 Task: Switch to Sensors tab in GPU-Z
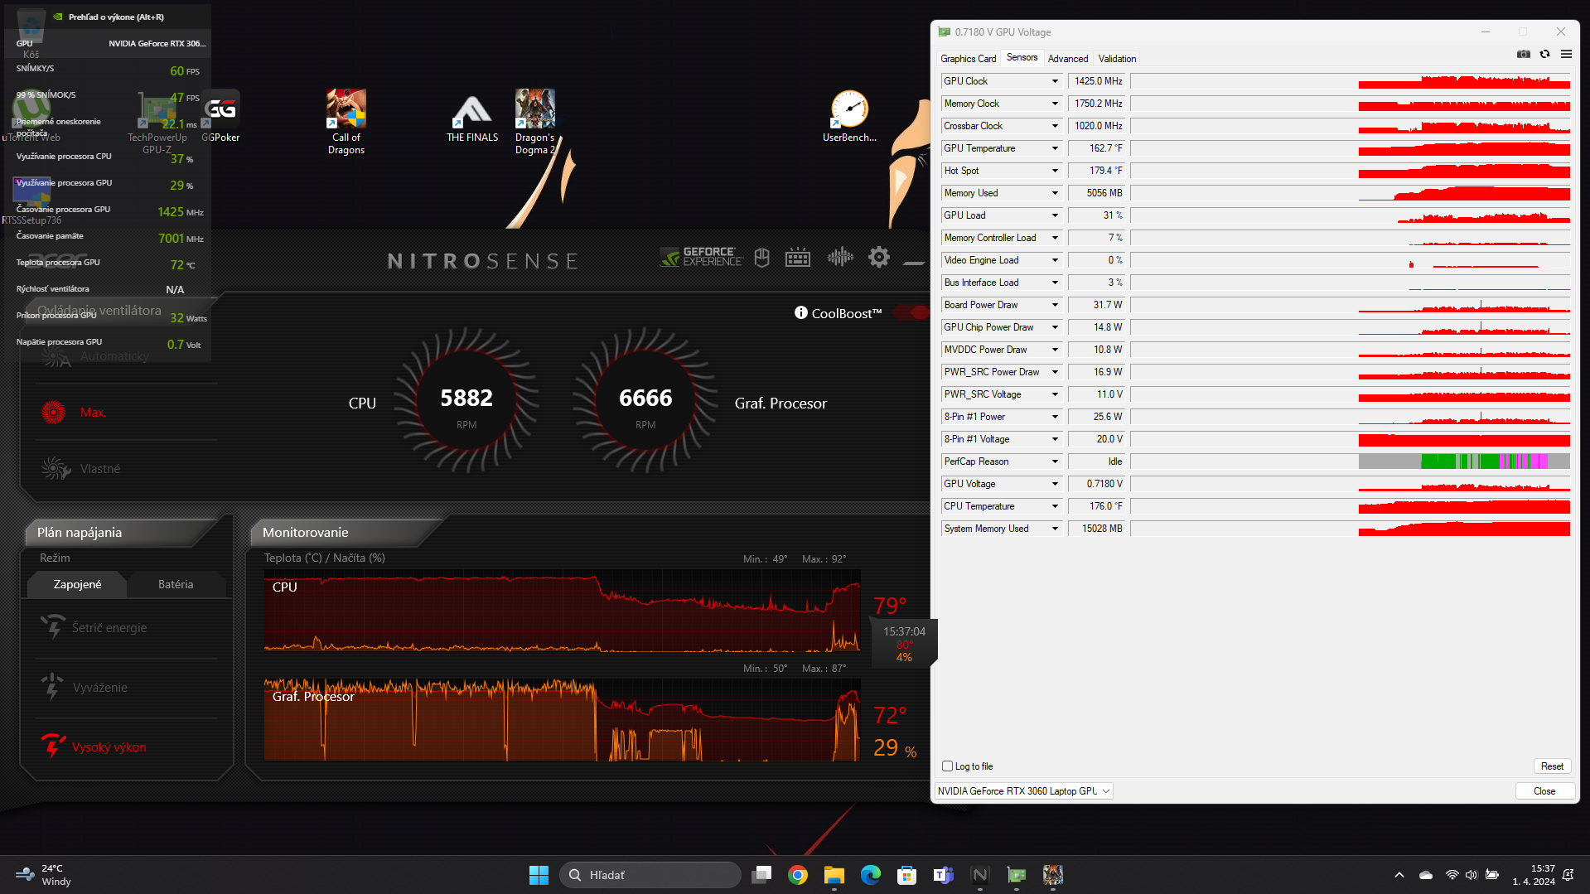click(x=1022, y=58)
